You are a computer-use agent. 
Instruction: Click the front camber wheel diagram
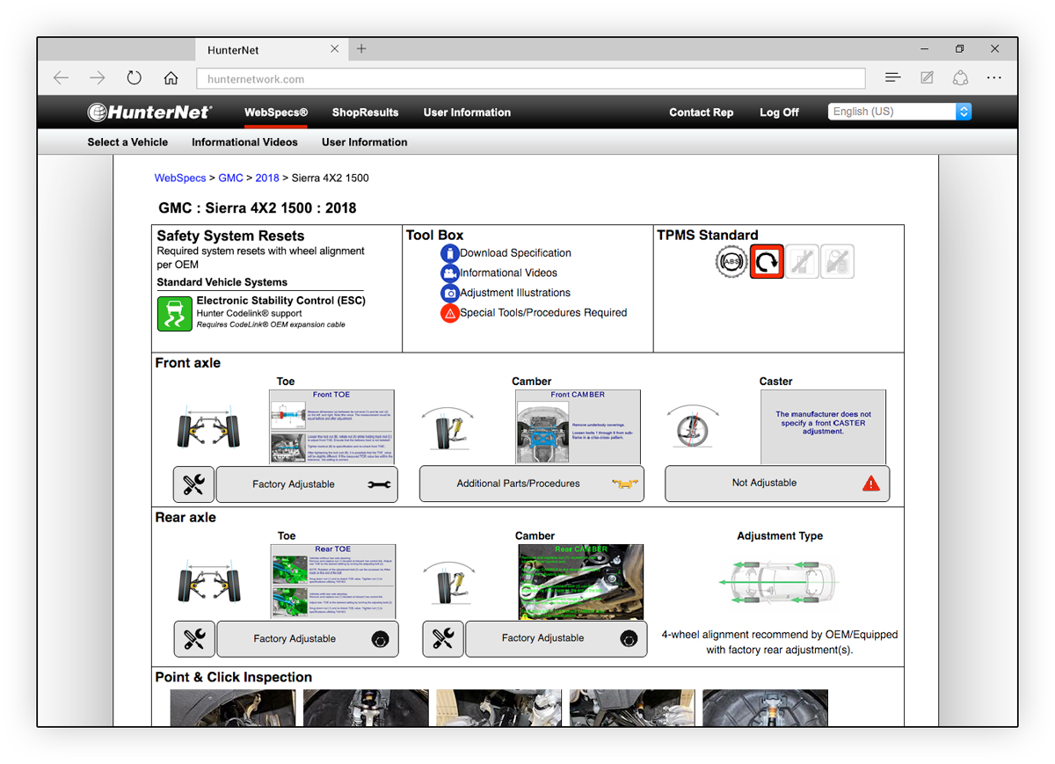pyautogui.click(x=447, y=426)
